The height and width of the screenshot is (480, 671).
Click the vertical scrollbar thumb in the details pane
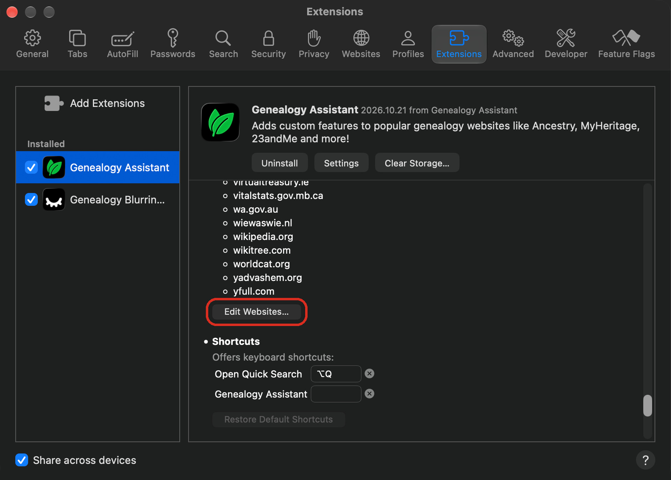tap(648, 406)
